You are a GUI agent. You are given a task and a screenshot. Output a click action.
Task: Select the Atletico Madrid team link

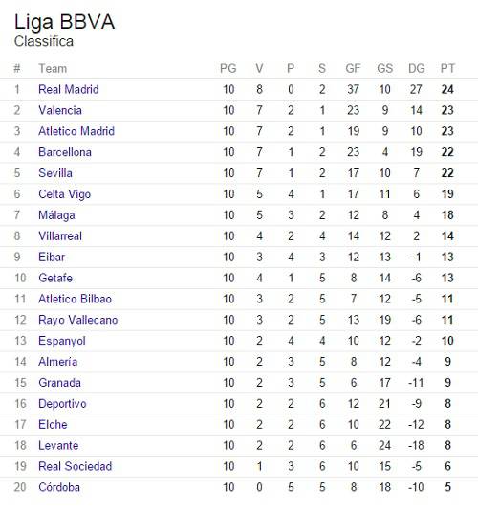click(76, 131)
